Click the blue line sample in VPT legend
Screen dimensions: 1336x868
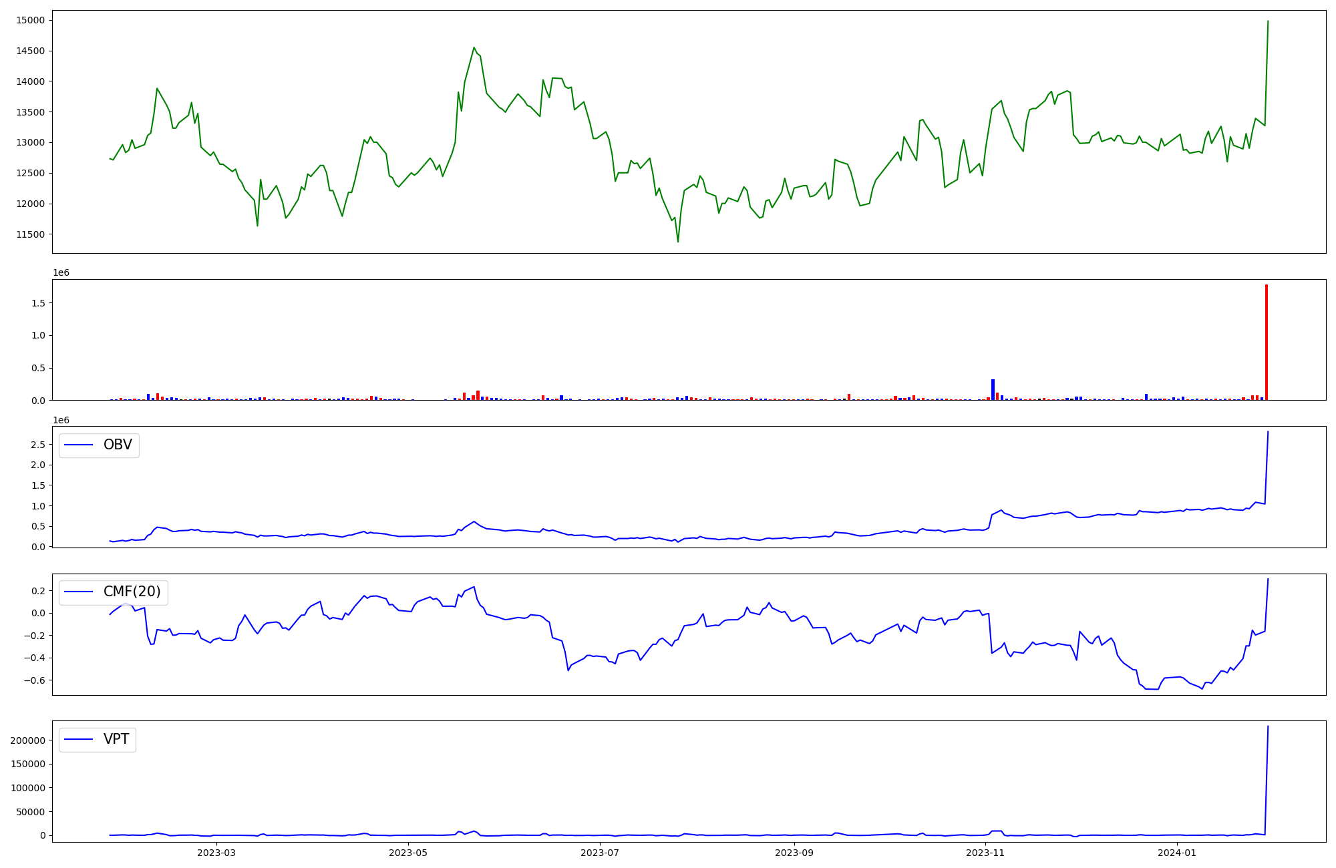coord(78,739)
